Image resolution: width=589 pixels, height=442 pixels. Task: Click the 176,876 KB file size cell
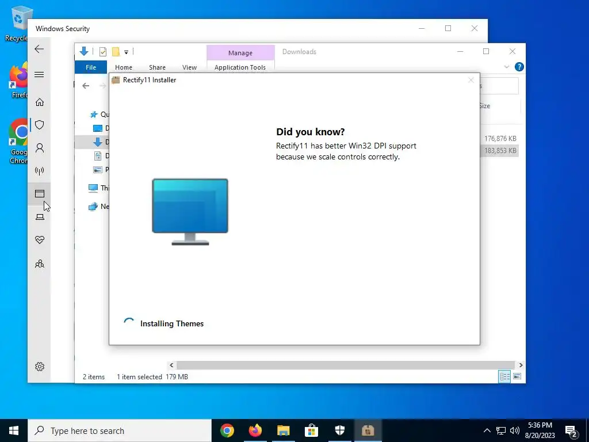[500, 139]
